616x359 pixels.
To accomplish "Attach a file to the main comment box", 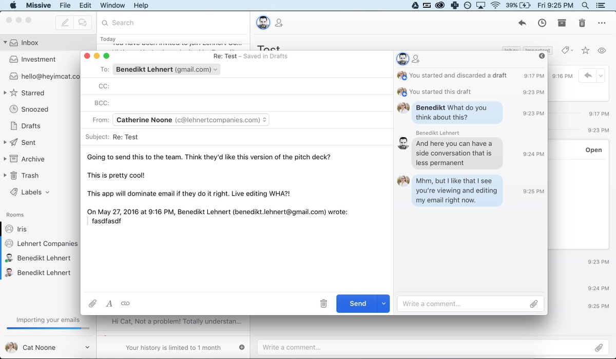I will (x=599, y=347).
